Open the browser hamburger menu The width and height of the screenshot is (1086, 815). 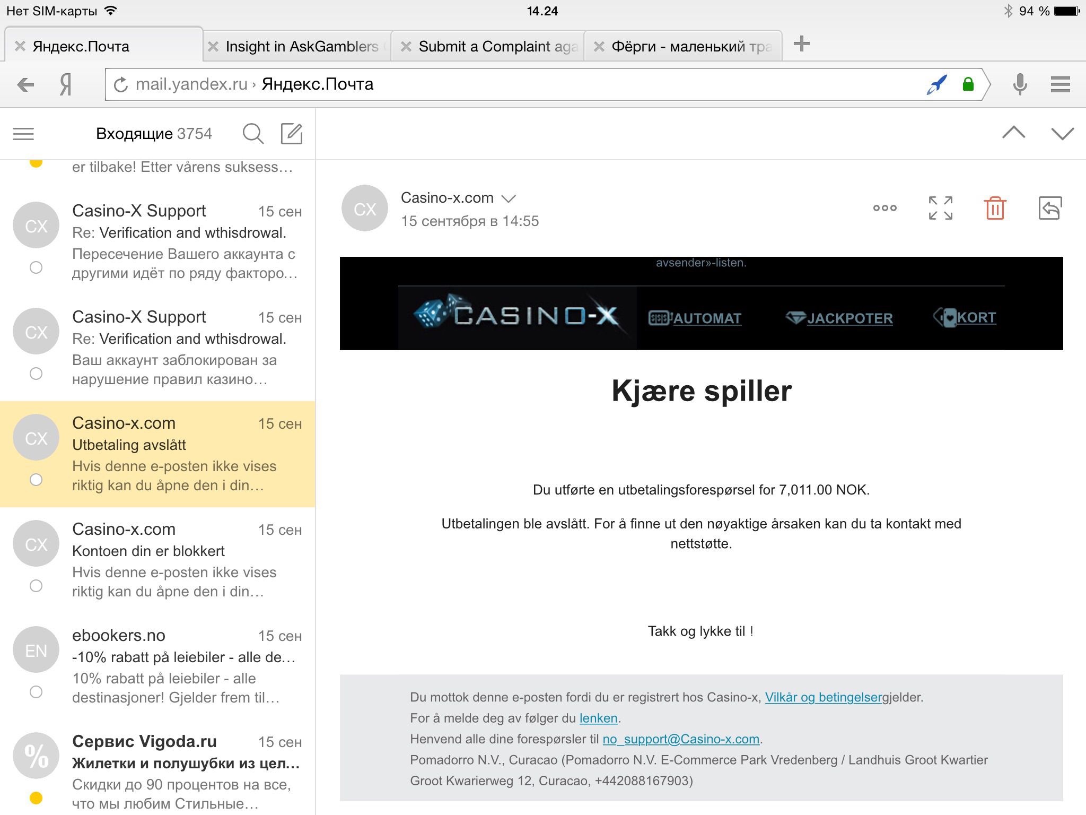[x=1061, y=84]
